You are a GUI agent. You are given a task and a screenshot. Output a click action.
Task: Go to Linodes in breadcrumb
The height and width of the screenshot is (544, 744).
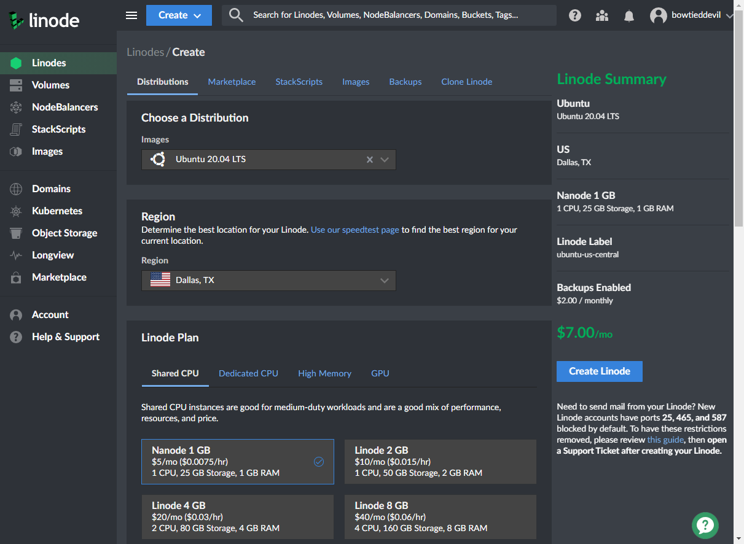(x=145, y=52)
